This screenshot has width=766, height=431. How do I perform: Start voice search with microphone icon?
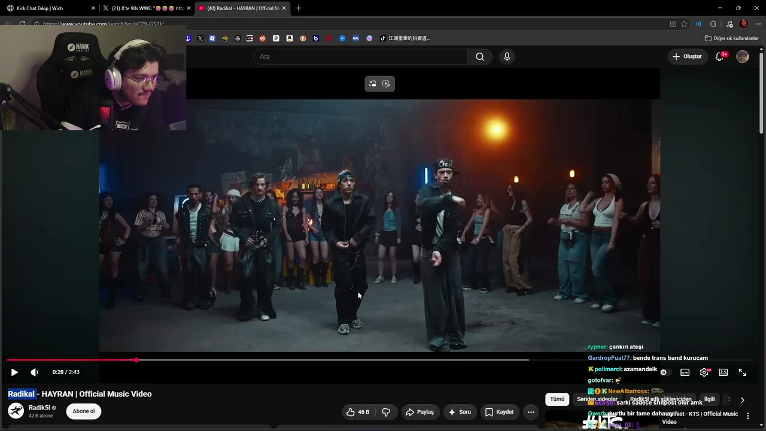(507, 56)
